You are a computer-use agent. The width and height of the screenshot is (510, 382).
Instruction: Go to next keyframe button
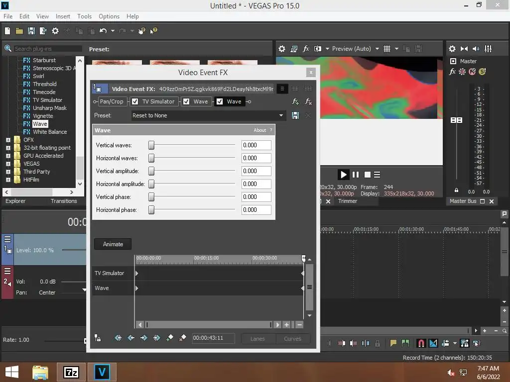point(144,338)
